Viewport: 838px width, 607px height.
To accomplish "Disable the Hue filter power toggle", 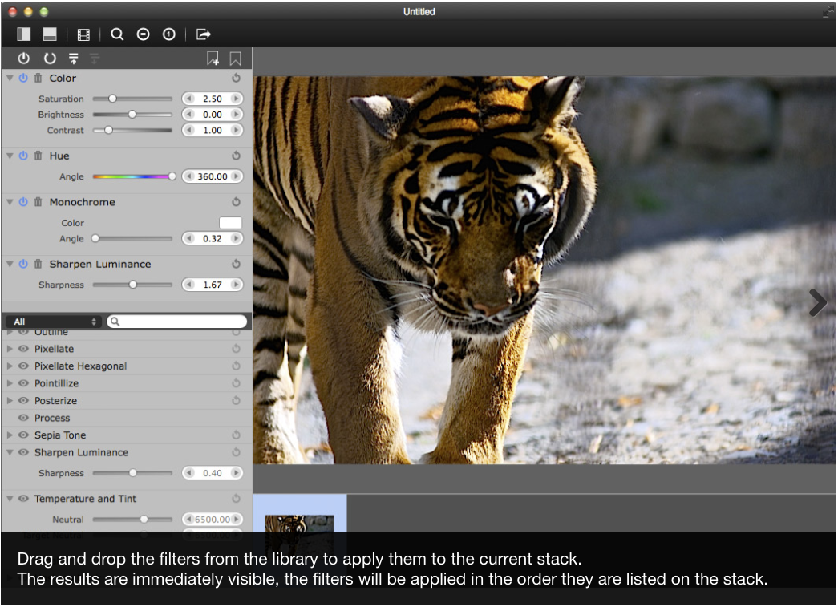I will pyautogui.click(x=23, y=156).
